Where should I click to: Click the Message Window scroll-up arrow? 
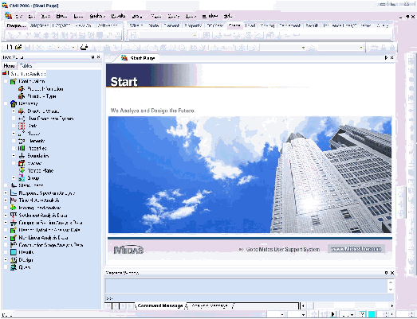[391, 282]
